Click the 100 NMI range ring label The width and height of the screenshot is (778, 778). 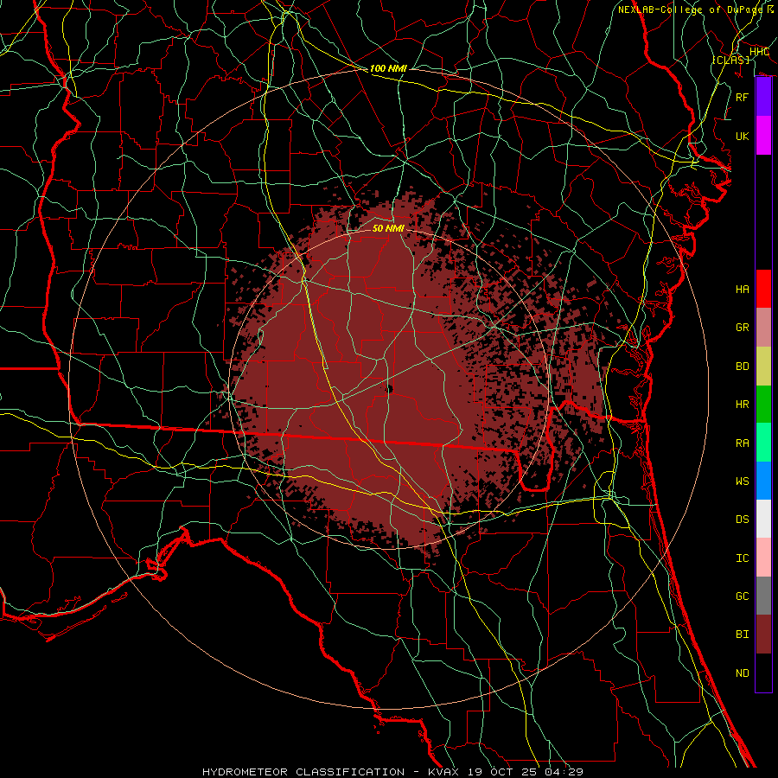[x=388, y=68]
